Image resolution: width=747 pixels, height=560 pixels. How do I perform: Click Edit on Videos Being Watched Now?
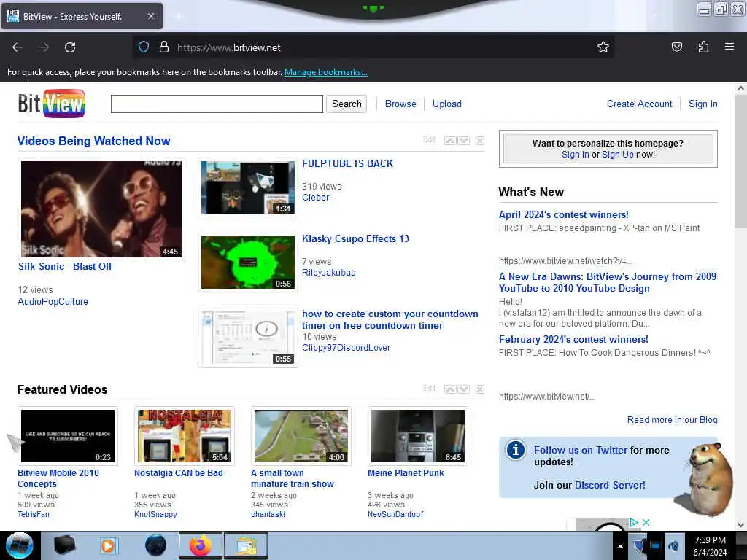point(429,139)
